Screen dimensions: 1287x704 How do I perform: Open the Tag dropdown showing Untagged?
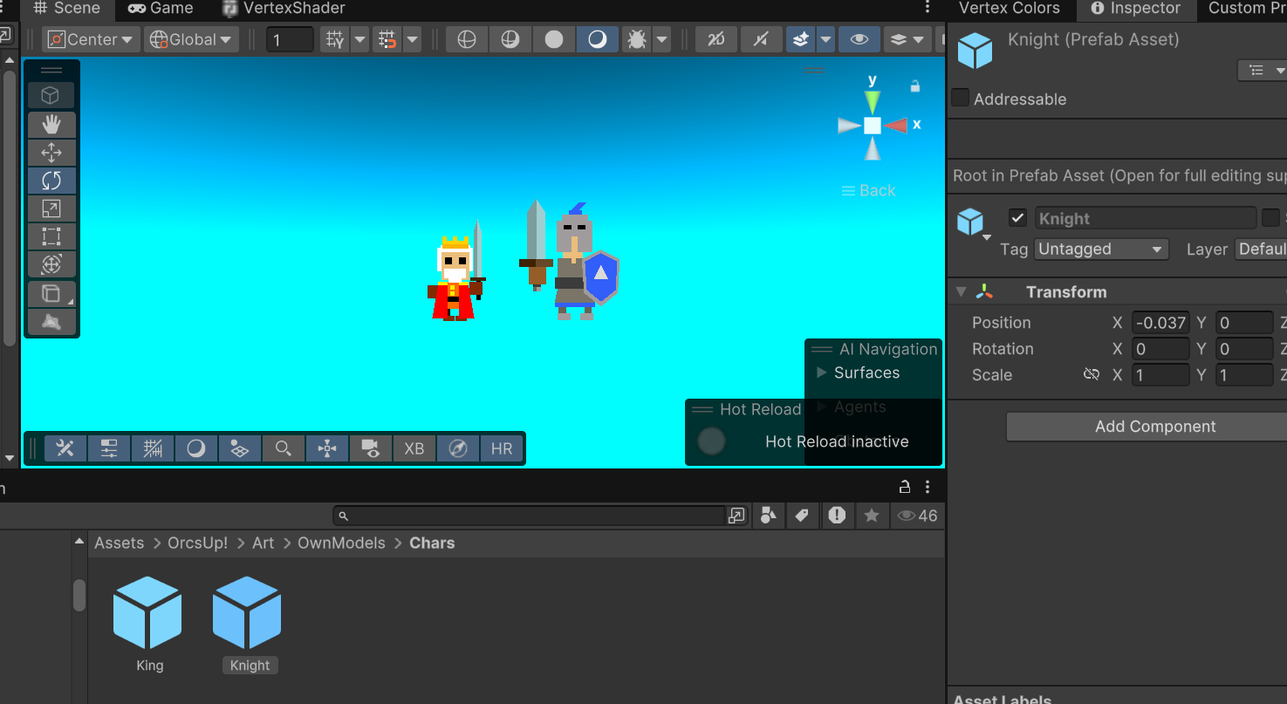(1100, 249)
